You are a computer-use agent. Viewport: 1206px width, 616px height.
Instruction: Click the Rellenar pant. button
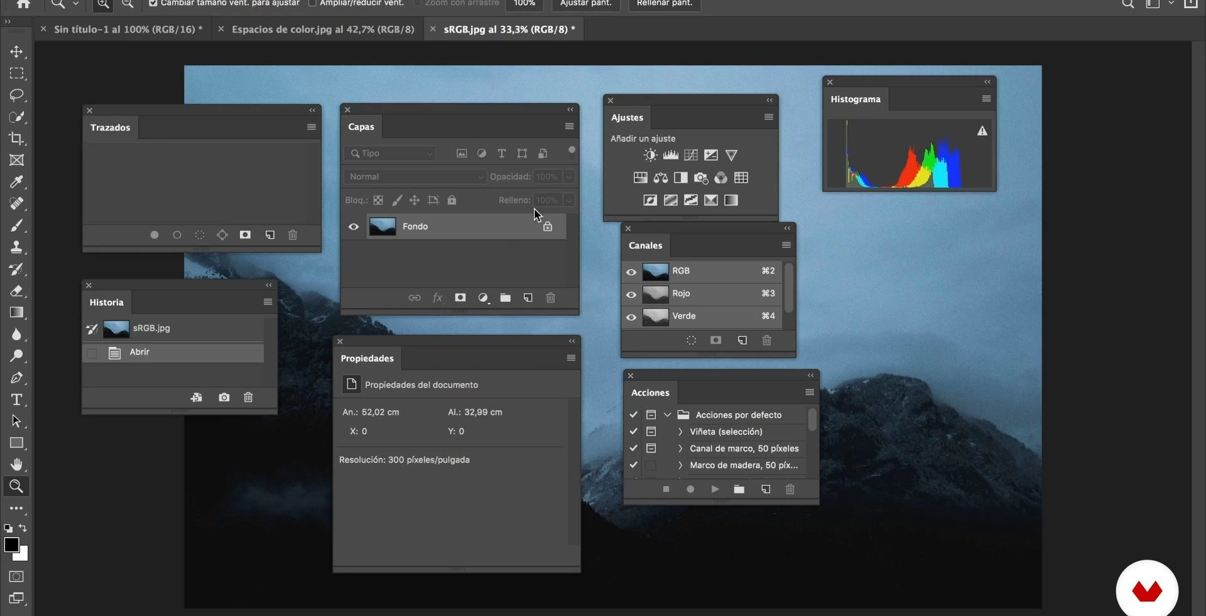pyautogui.click(x=664, y=4)
